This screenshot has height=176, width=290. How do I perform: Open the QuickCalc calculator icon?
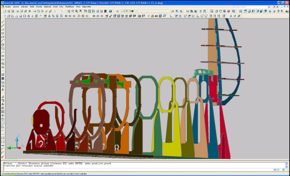point(106,11)
